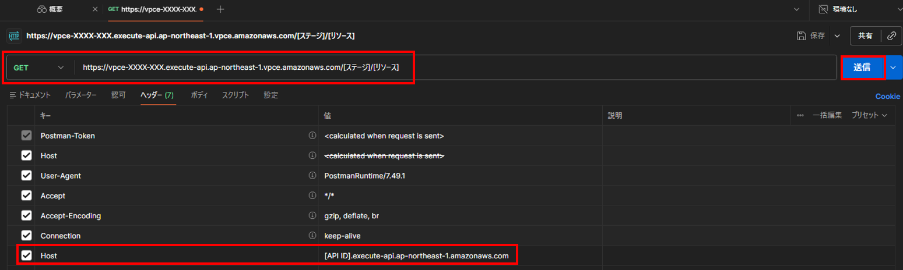Image resolution: width=903 pixels, height=270 pixels.
Task: Open a new request tab with plus icon
Action: (x=220, y=9)
